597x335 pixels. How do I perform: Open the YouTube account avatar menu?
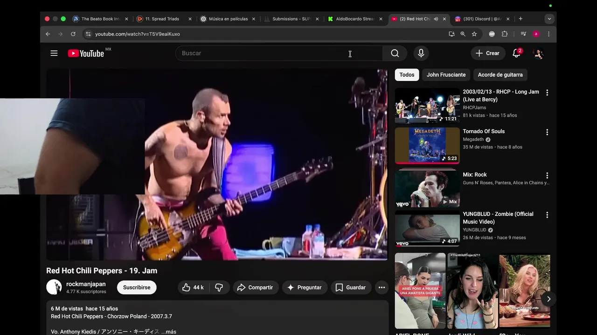coord(539,53)
